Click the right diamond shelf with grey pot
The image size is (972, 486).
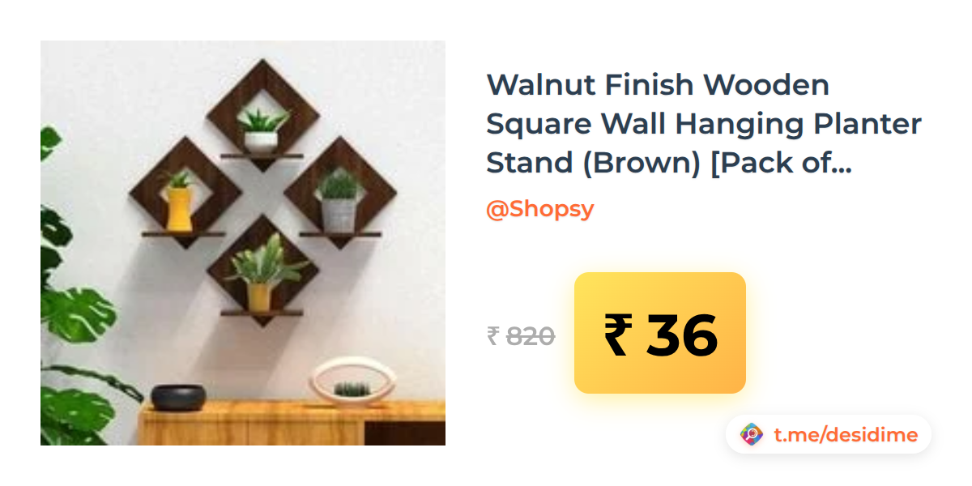tap(340, 193)
